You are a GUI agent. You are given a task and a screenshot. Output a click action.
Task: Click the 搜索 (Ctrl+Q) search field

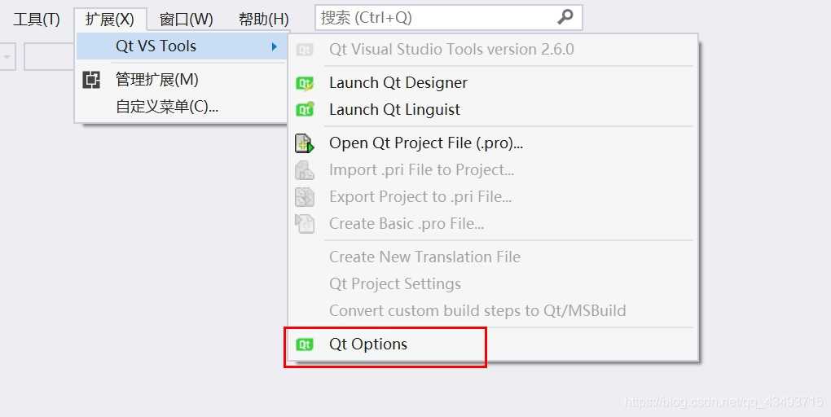[x=432, y=17]
